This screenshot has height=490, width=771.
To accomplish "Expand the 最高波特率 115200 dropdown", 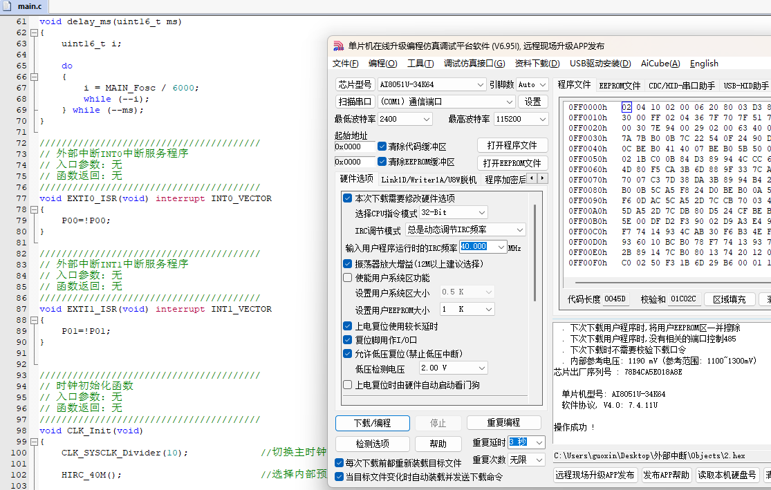I will [520, 119].
